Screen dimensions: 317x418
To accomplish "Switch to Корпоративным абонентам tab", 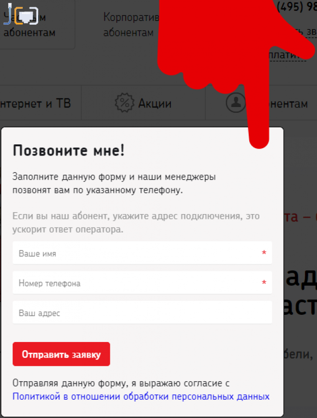I will 131,25.
